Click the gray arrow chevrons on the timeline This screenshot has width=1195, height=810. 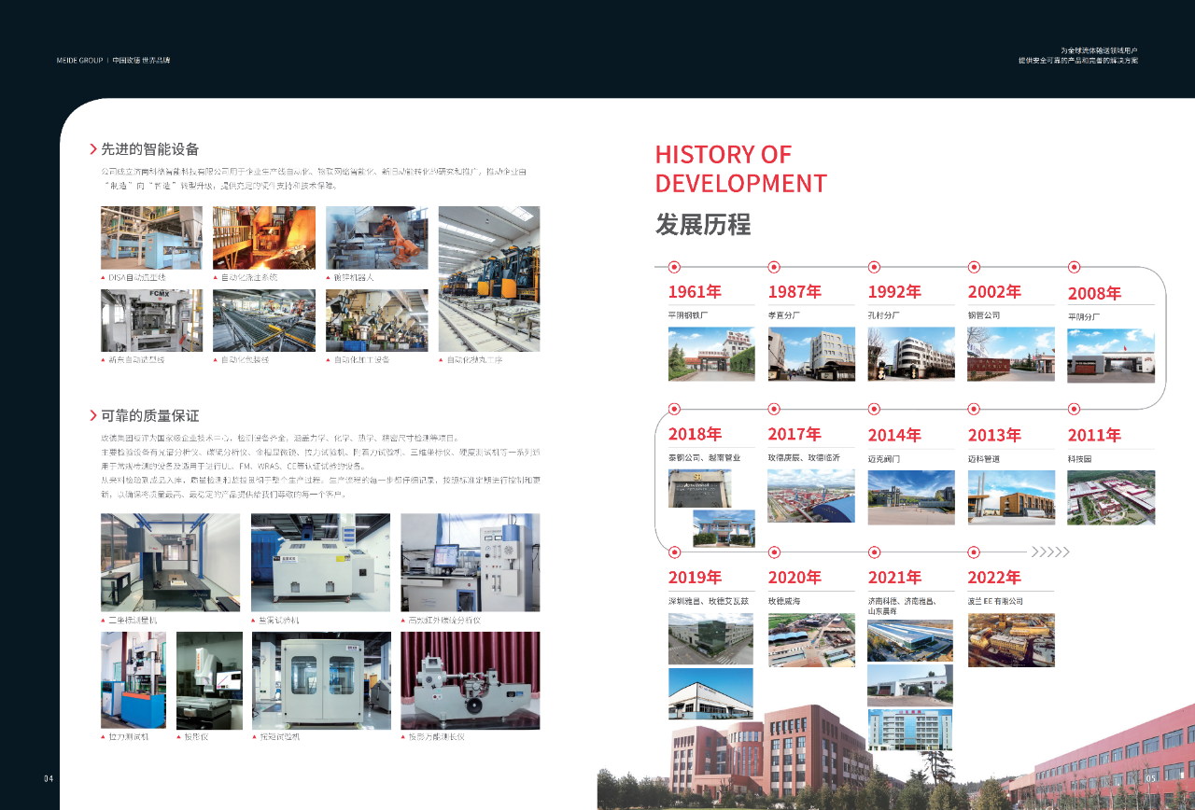coord(1050,552)
